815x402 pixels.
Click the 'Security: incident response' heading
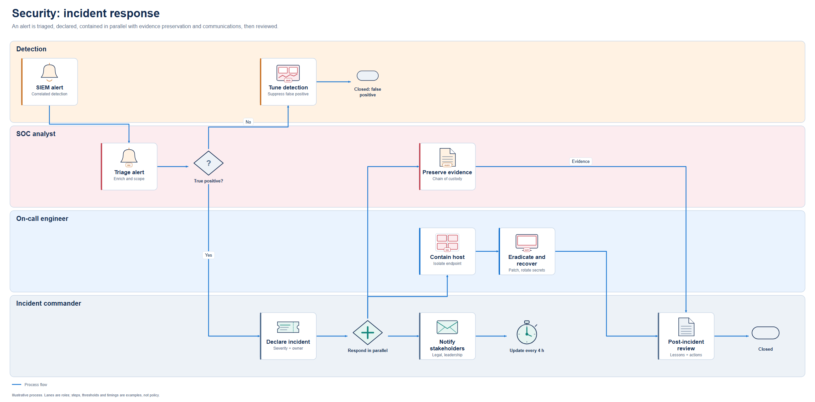[x=86, y=13]
